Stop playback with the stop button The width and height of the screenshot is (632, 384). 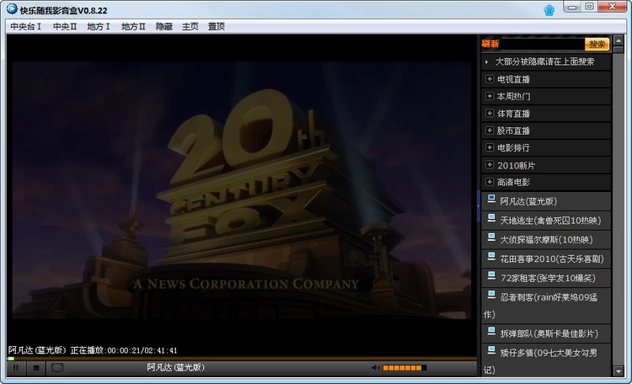pos(36,367)
